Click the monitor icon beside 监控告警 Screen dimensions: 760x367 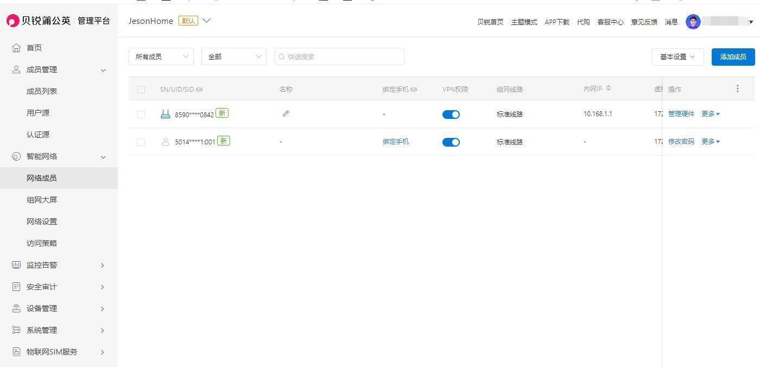(16, 265)
